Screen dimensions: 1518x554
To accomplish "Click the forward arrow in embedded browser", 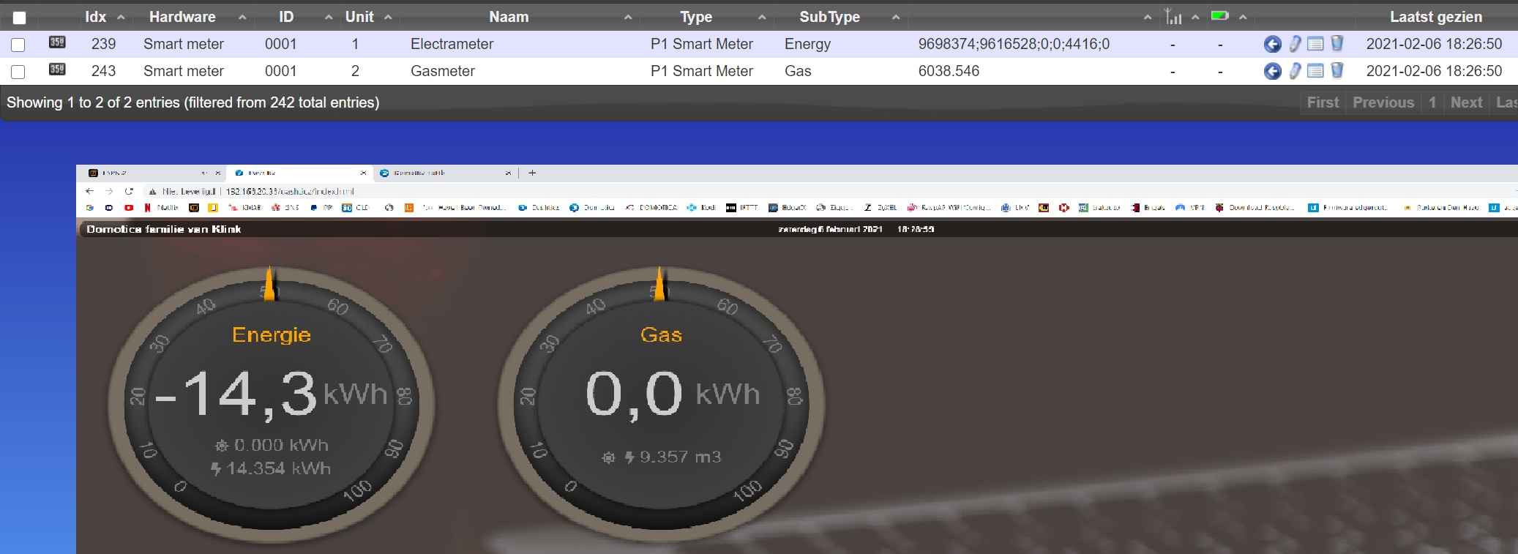I will point(109,191).
